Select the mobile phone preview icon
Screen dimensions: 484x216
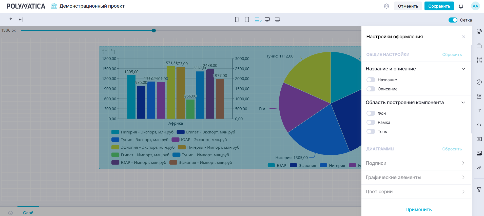point(237,20)
